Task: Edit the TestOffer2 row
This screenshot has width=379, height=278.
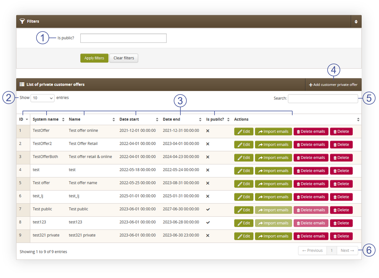Action: [x=244, y=144]
